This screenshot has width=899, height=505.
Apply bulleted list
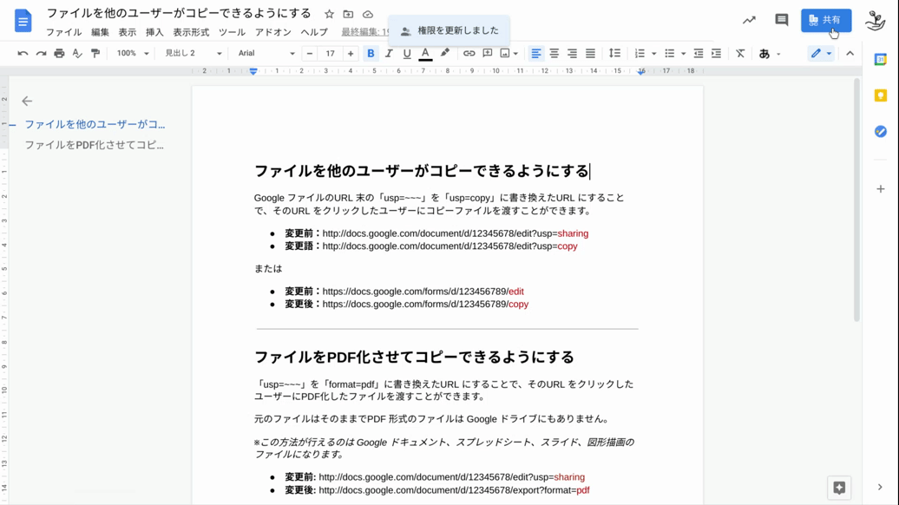670,53
